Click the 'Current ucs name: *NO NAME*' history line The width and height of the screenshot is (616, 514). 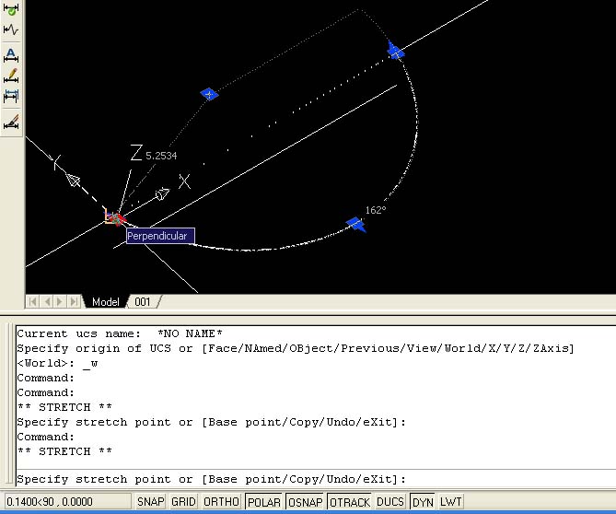pyautogui.click(x=120, y=333)
